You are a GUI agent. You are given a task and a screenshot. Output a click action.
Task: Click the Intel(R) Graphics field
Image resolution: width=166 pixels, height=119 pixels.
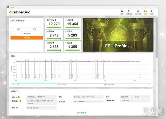[41, 108]
